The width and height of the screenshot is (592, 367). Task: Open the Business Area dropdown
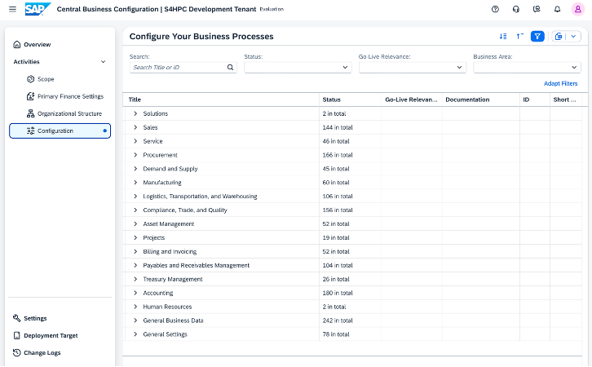click(527, 67)
